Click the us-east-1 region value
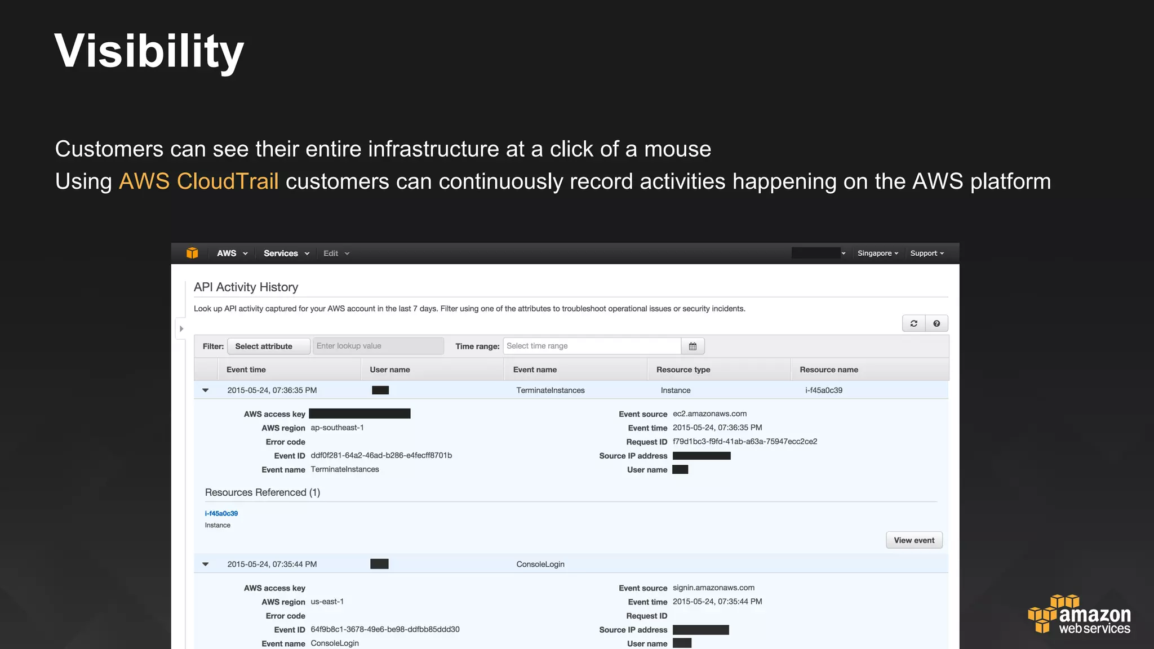Viewport: 1154px width, 649px height. coord(327,602)
